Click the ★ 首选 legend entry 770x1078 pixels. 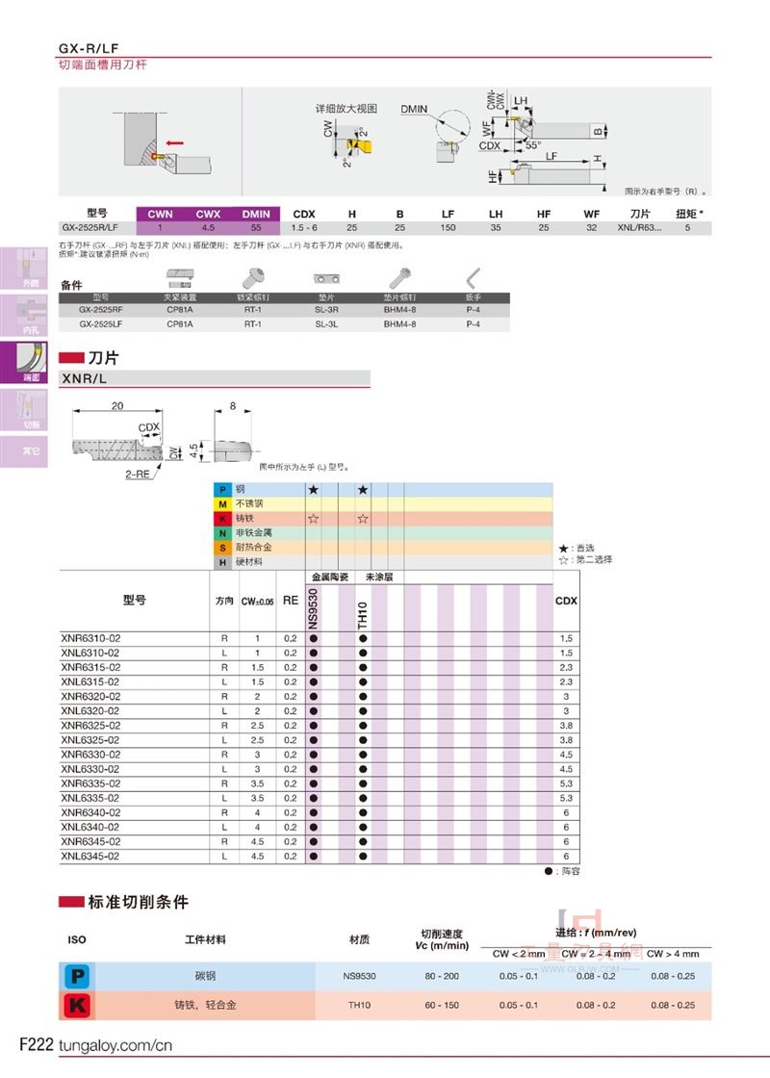point(577,548)
